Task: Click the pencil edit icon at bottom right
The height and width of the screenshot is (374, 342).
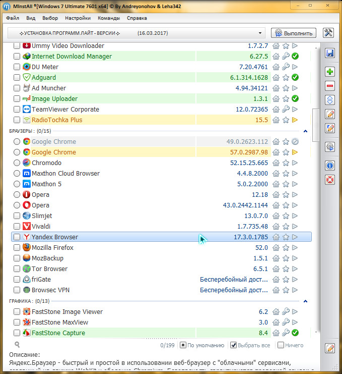Action: pyautogui.click(x=330, y=348)
